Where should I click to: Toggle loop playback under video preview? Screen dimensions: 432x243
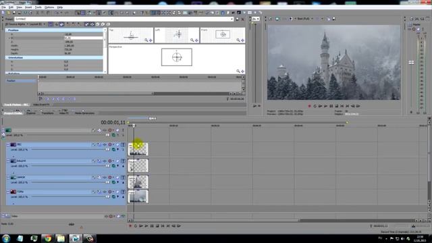[315, 106]
